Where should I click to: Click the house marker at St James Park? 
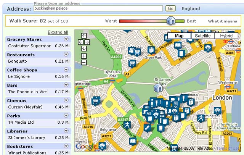158,88
